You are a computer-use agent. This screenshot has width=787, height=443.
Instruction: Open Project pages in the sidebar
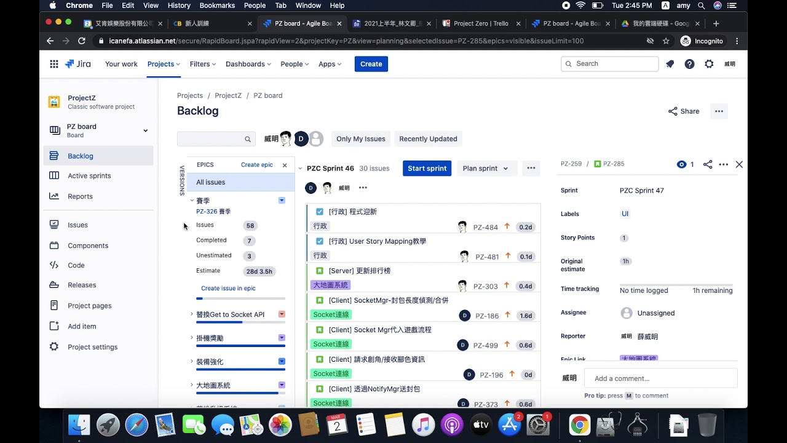[x=98, y=306]
